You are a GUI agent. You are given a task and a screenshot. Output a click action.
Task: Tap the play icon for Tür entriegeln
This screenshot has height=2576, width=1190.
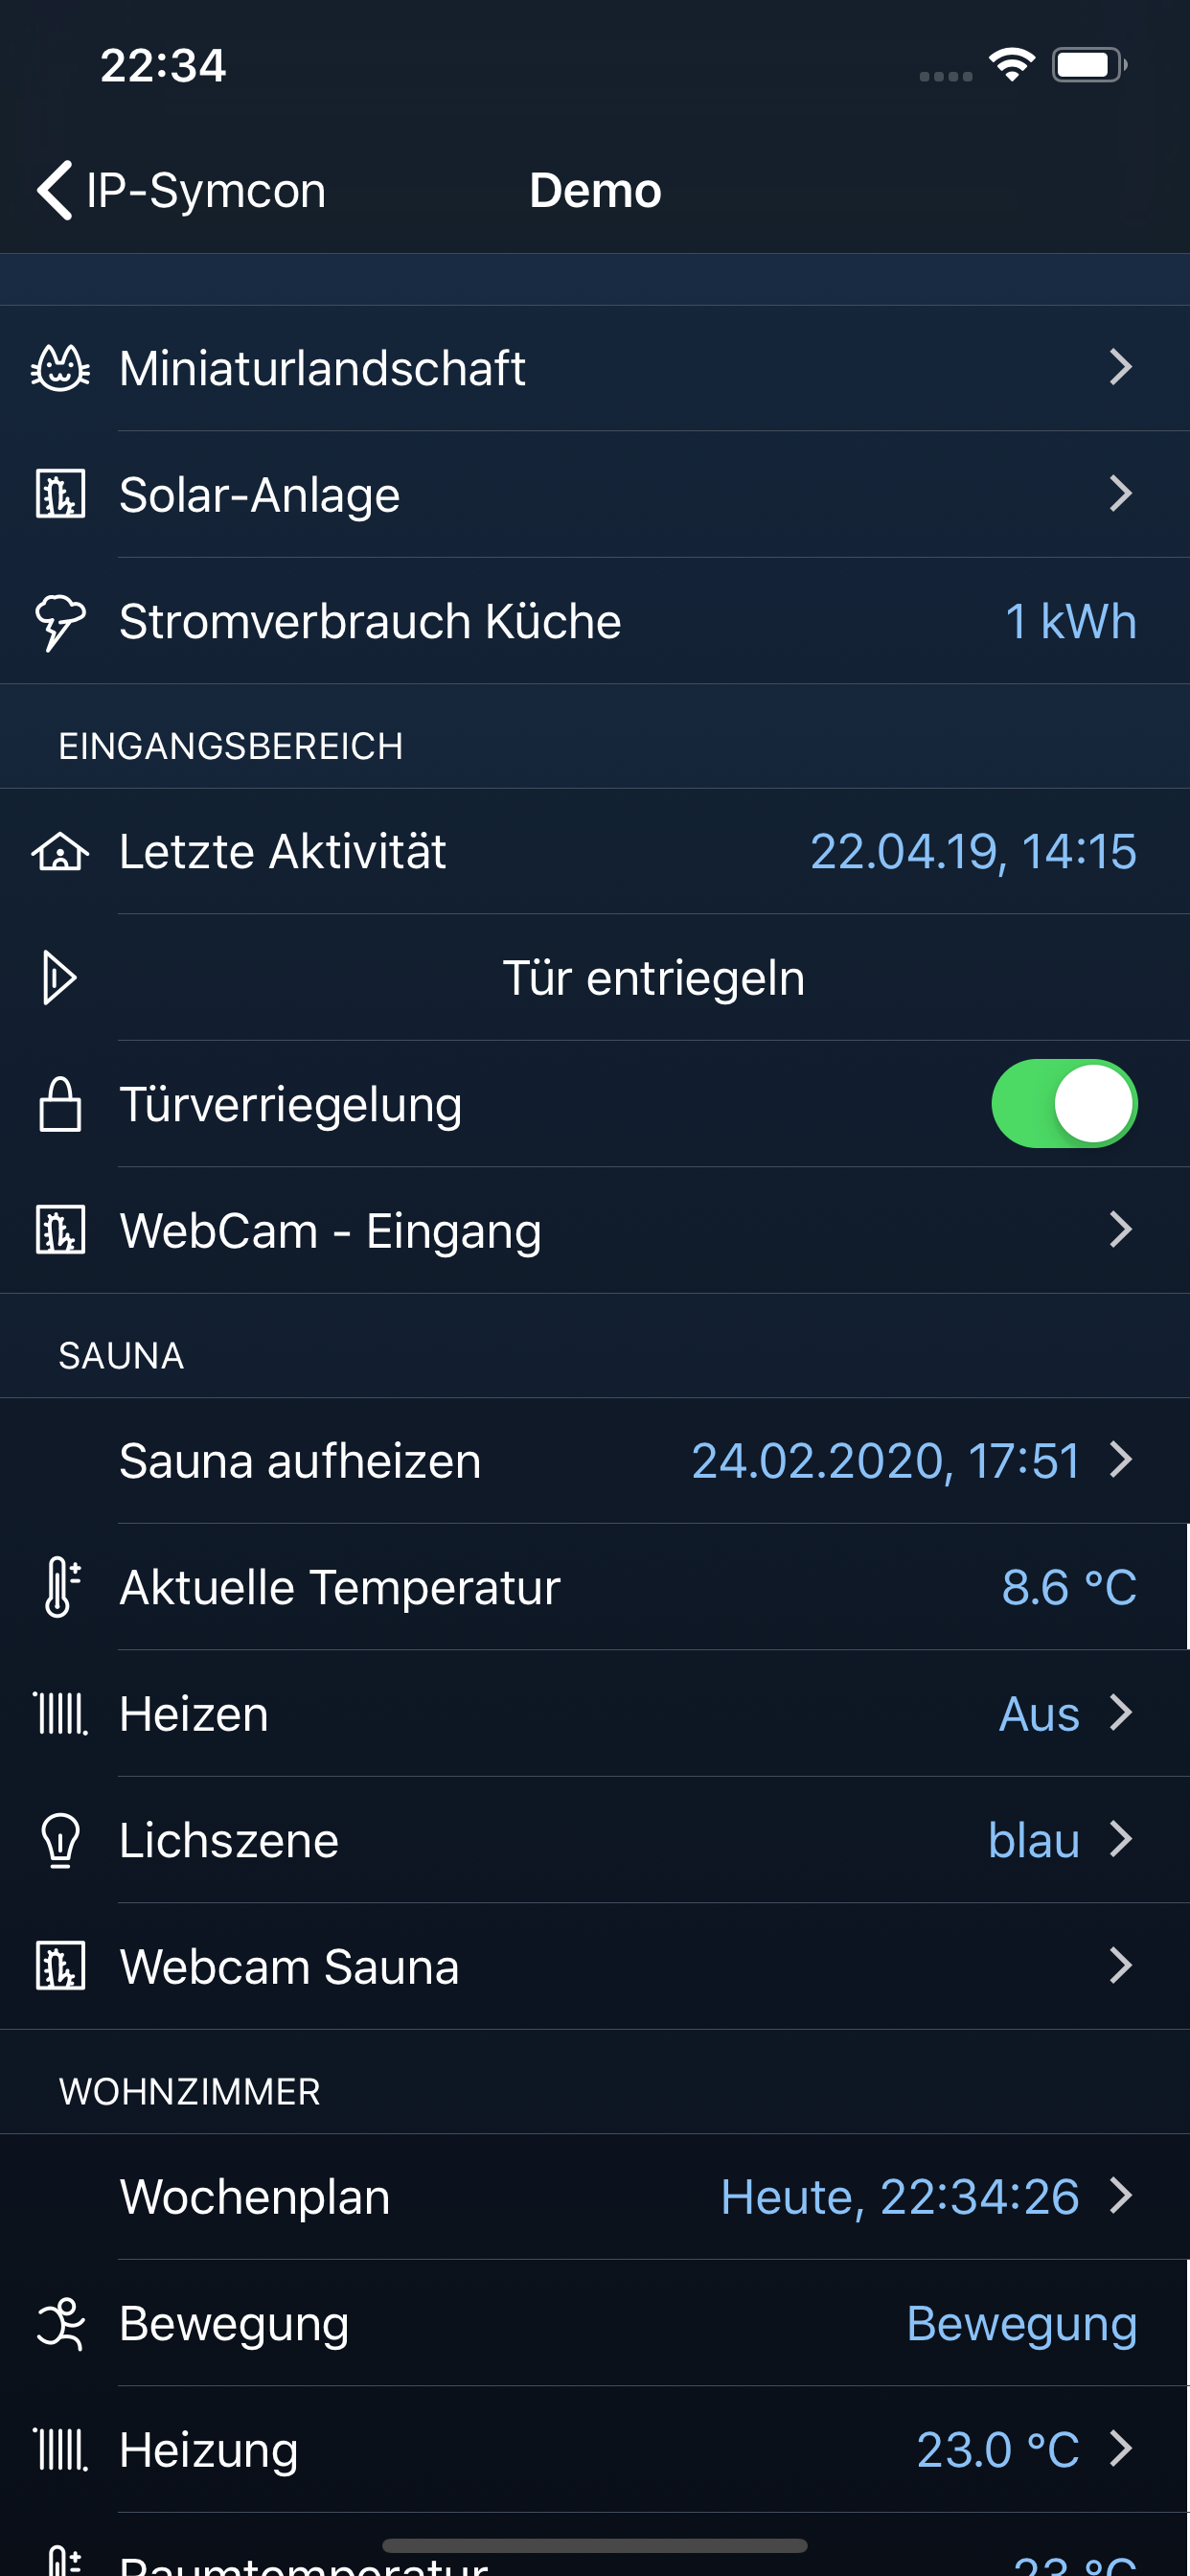(x=60, y=978)
